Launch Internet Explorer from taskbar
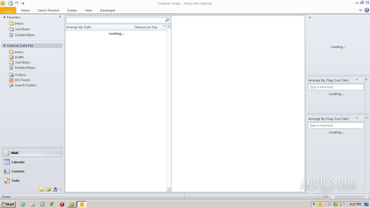Viewport: 370px width, 208px height. [23, 204]
